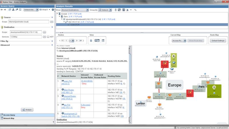Switch to the Network Map tab
The image size is (229, 129).
coord(27,118)
